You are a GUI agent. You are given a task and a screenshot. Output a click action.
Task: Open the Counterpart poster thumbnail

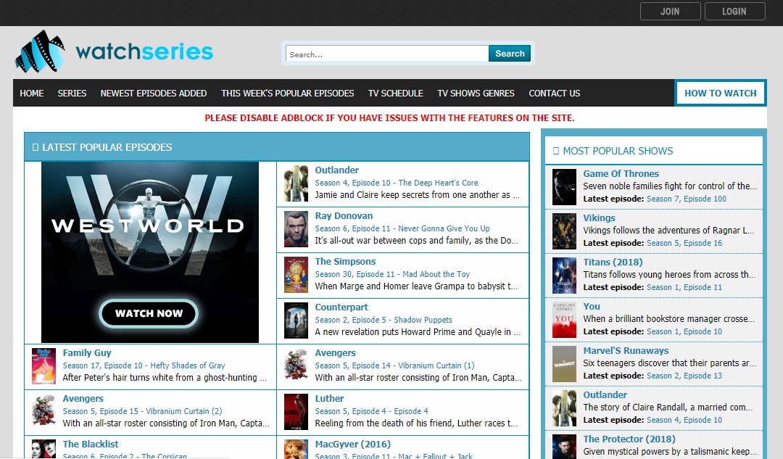point(296,321)
